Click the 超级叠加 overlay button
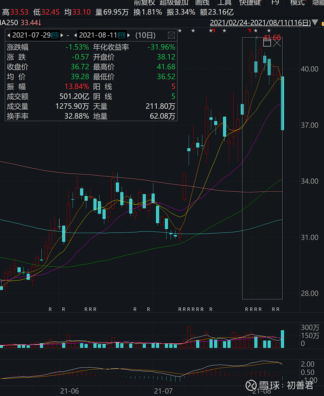Image resolution: width=324 pixels, height=396 pixels. 174,2
